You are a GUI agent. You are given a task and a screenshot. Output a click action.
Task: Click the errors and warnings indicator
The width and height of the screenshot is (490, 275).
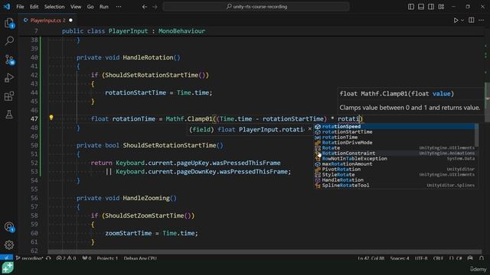66,258
